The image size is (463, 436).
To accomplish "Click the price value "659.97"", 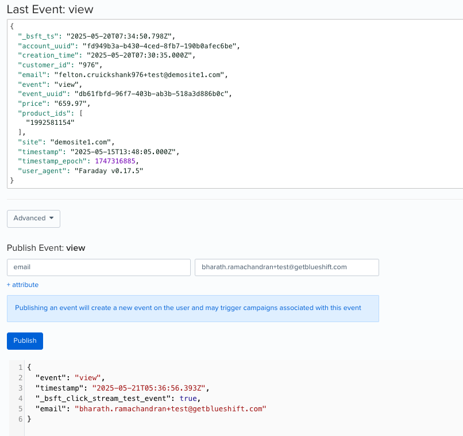I will (70, 104).
